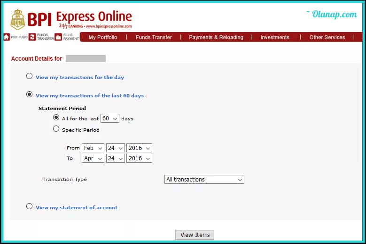Viewport: 366px width, 244px height.
Task: Click the BPI Express Online logo text
Action: tap(80, 19)
